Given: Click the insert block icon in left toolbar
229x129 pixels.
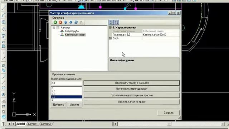Looking at the screenshot, I should 4,65.
